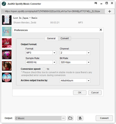116x124 pixels.
Task: Enable 1X conversion speed checkbox
Action: click(44, 69)
